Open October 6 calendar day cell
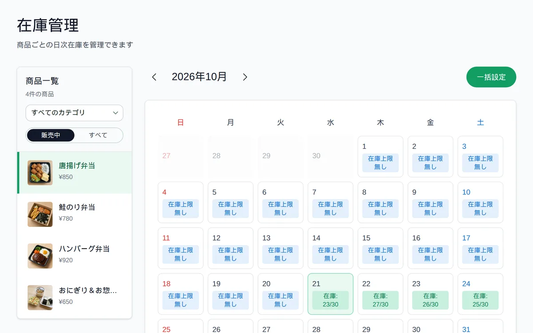 pyautogui.click(x=281, y=202)
